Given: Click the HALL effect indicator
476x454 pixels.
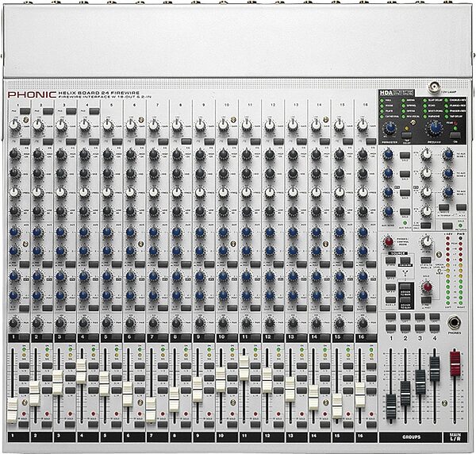Looking at the screenshot, I should click(x=382, y=101).
